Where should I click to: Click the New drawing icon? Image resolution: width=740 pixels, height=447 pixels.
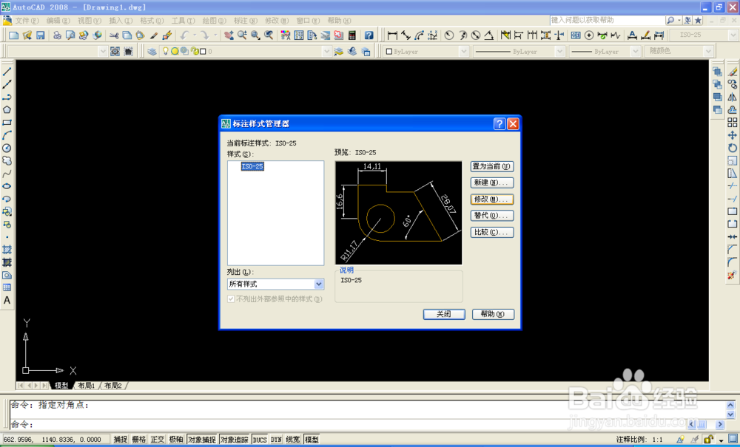(x=14, y=35)
